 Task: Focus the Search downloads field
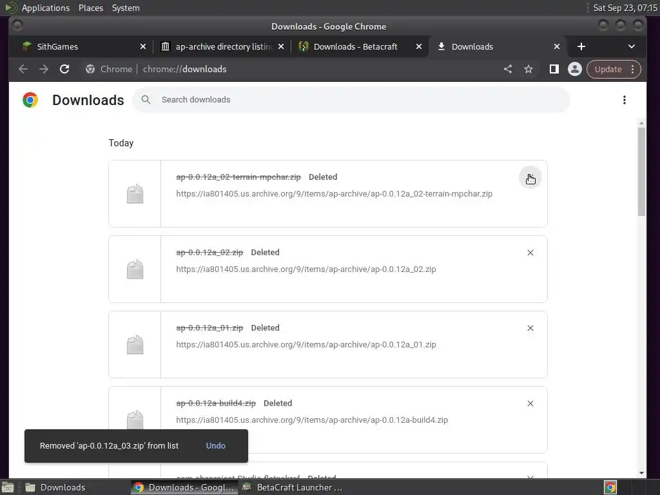tap(351, 100)
